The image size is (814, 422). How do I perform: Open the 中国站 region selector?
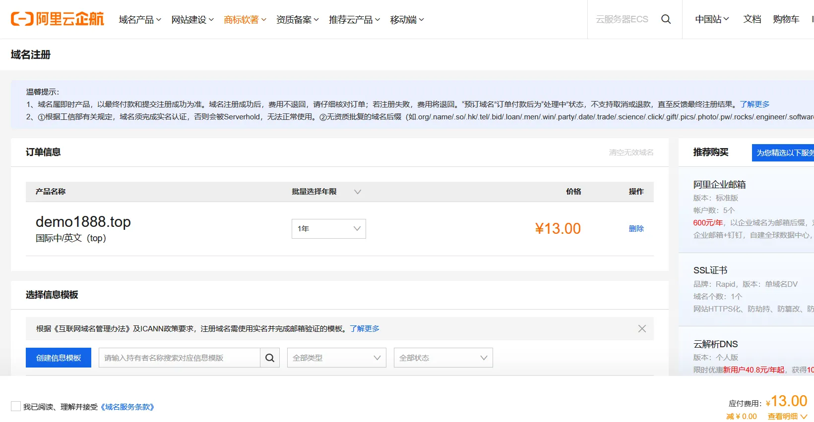(712, 19)
